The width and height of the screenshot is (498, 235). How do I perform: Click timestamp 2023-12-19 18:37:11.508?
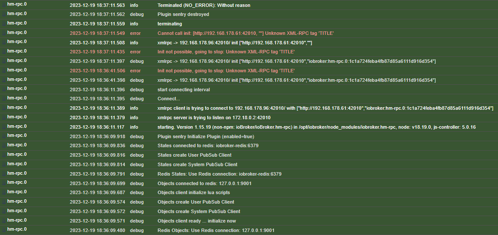tap(97, 43)
